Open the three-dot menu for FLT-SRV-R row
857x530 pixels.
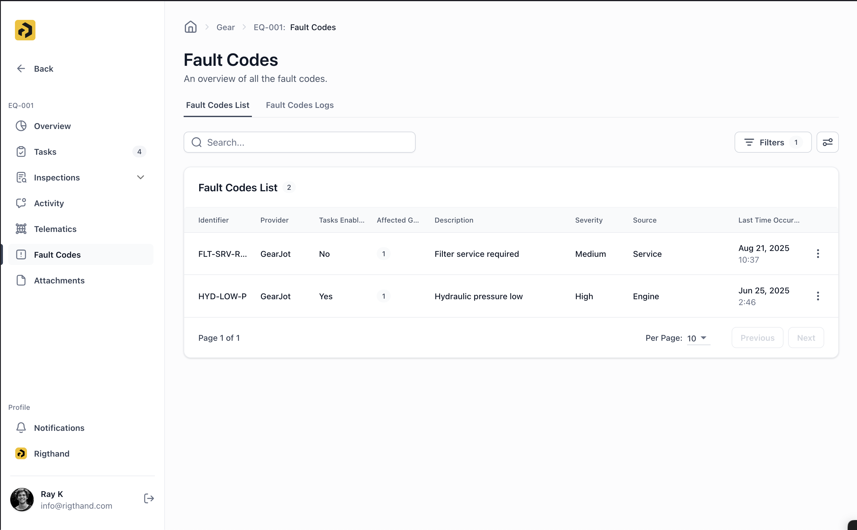tap(818, 253)
